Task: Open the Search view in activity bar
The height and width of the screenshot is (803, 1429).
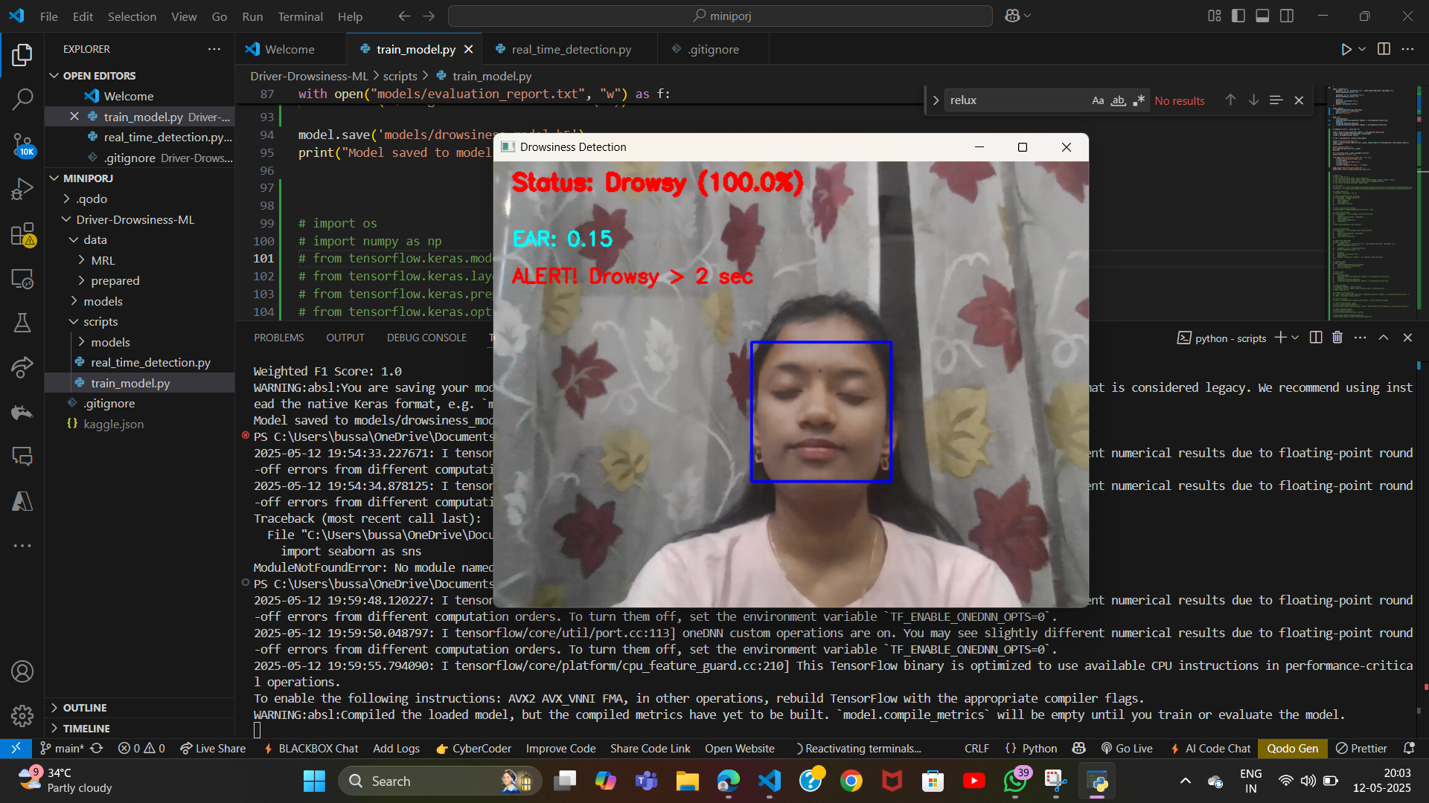Action: tap(22, 99)
